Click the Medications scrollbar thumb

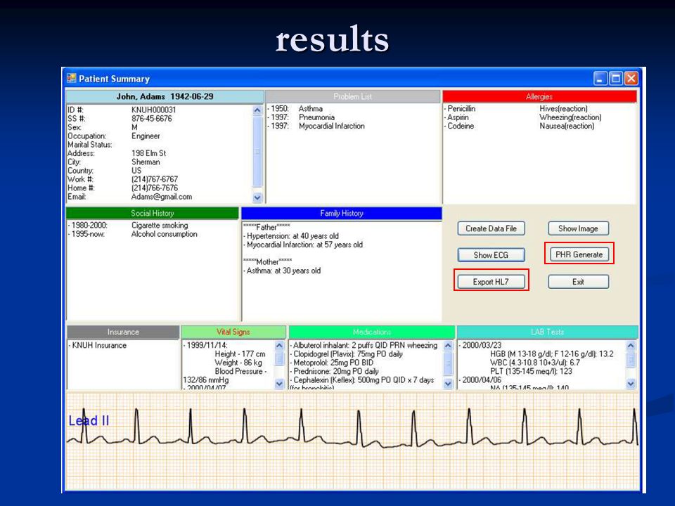tap(448, 363)
